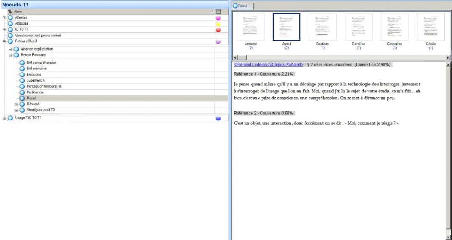The width and height of the screenshot is (452, 240).
Task: Select the Questionnement personnalisé node label
Action: click(38, 35)
